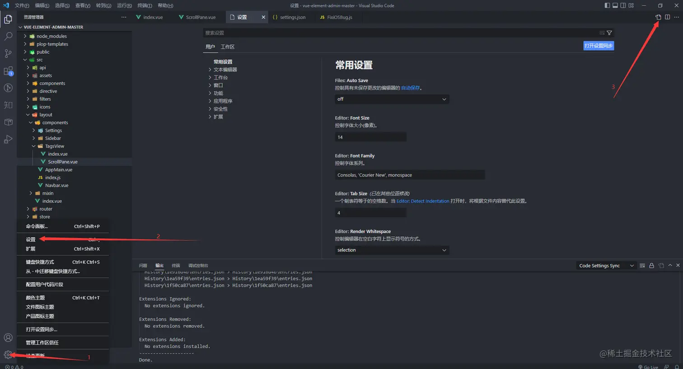Click Open Settings (JSON) icon in editor toolbar

(658, 17)
